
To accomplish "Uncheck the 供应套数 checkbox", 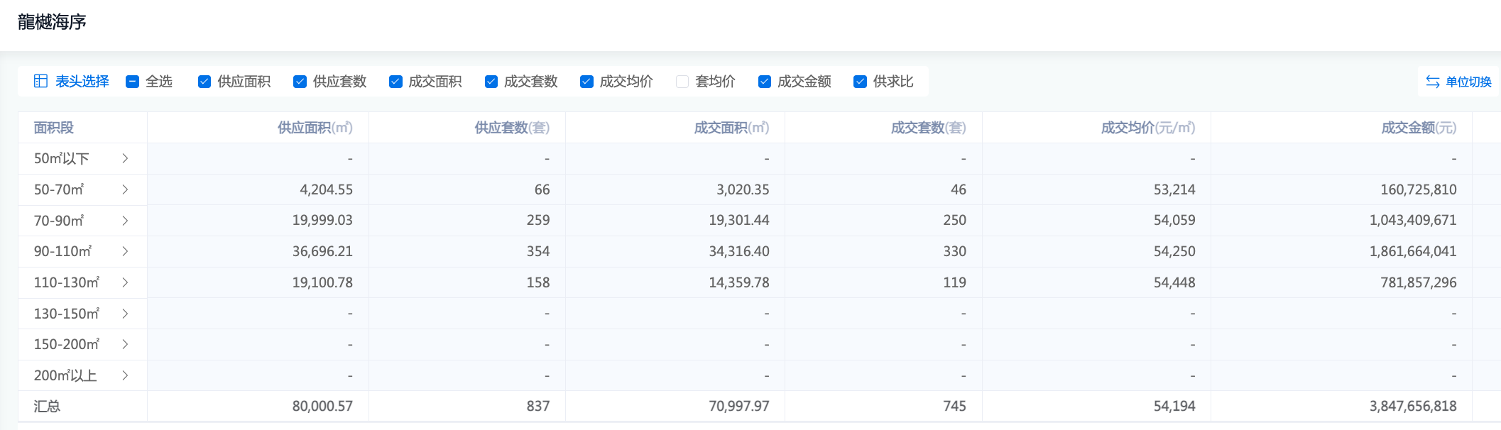I will tap(300, 82).
